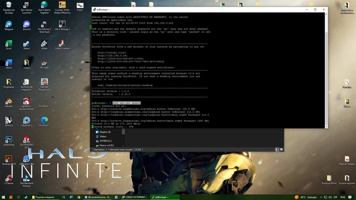Open the Windows Start menu

coord(3,197)
